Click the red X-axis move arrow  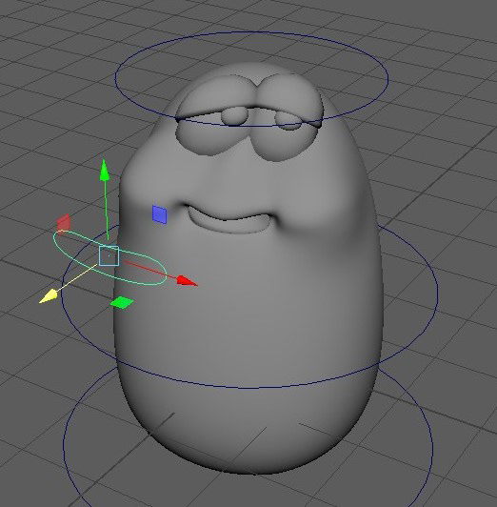(187, 280)
